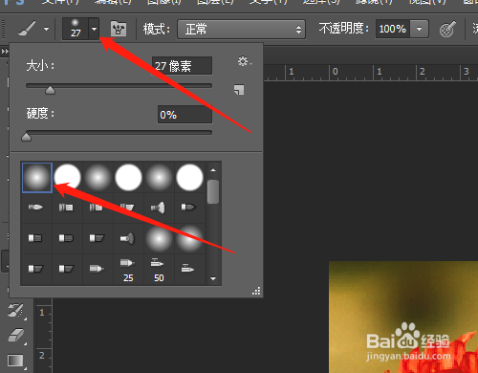478x373 pixels.
Task: Select the first brush preset in fourth row
Action: [x=35, y=269]
